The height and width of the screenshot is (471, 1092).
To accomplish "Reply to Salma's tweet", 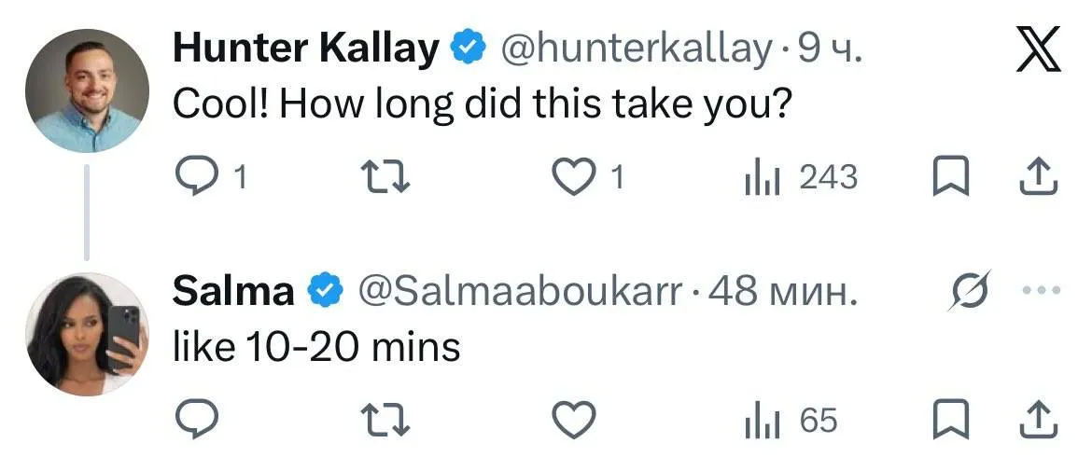I will (196, 421).
